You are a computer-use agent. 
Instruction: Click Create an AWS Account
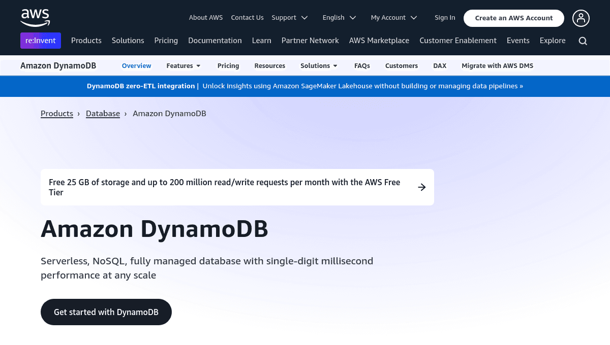pyautogui.click(x=513, y=18)
